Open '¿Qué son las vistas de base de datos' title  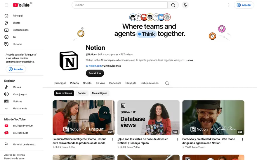point(143,141)
